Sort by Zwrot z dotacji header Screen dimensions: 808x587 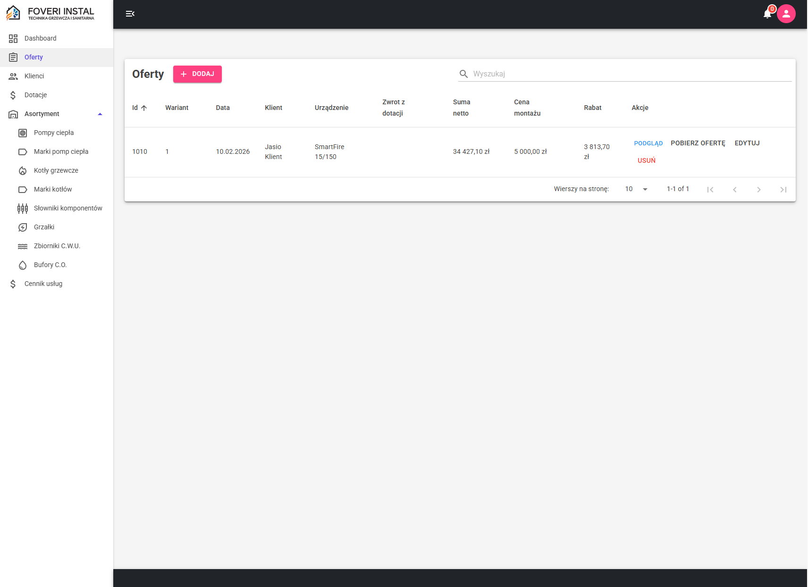394,108
